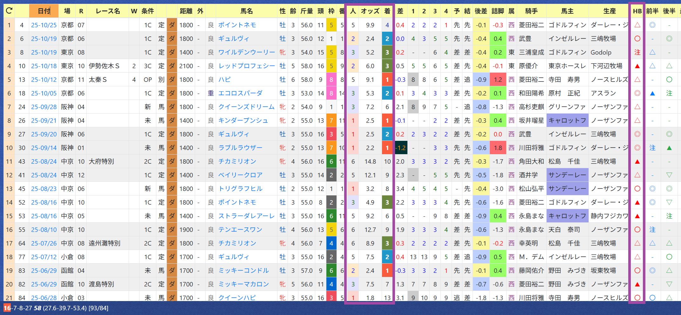This screenshot has height=315, width=681.
Task: Click the 25-08/24 date link for 大府特別
Action: [44, 161]
